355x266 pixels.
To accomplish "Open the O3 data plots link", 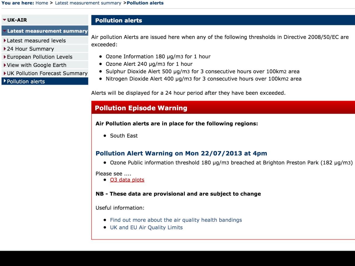I will pyautogui.click(x=127, y=180).
